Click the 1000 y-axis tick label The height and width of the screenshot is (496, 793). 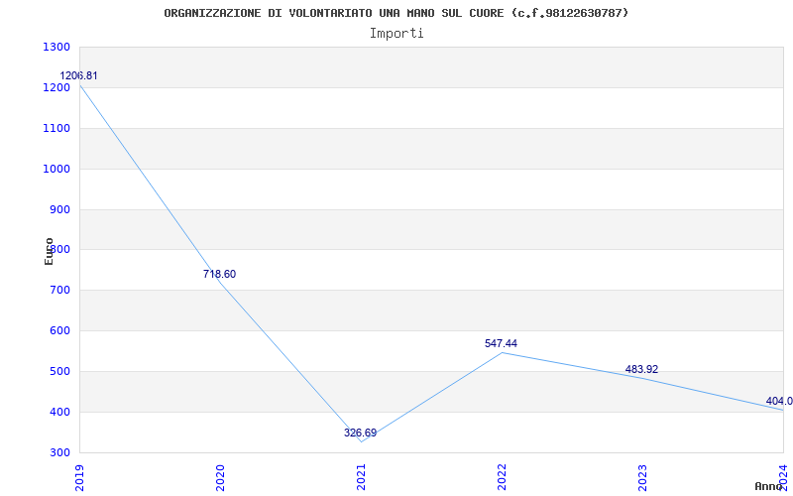click(x=57, y=169)
